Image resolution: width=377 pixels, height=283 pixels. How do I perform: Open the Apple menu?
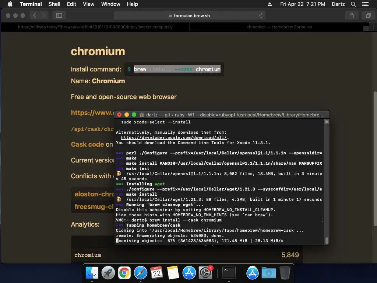click(10, 4)
